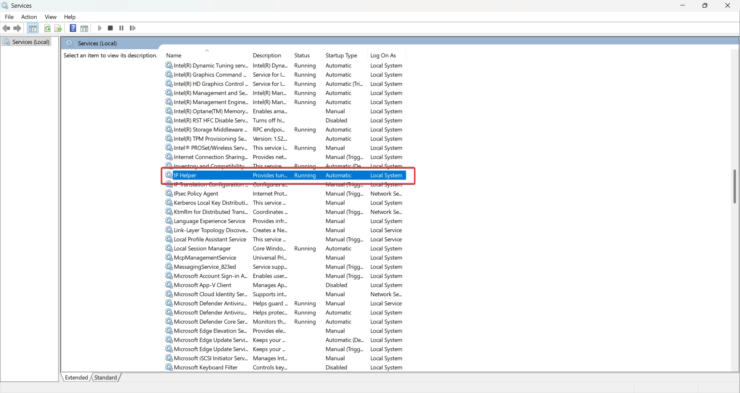Click the Stop Service square icon
Screen dimensions: 740x393
[x=110, y=28]
